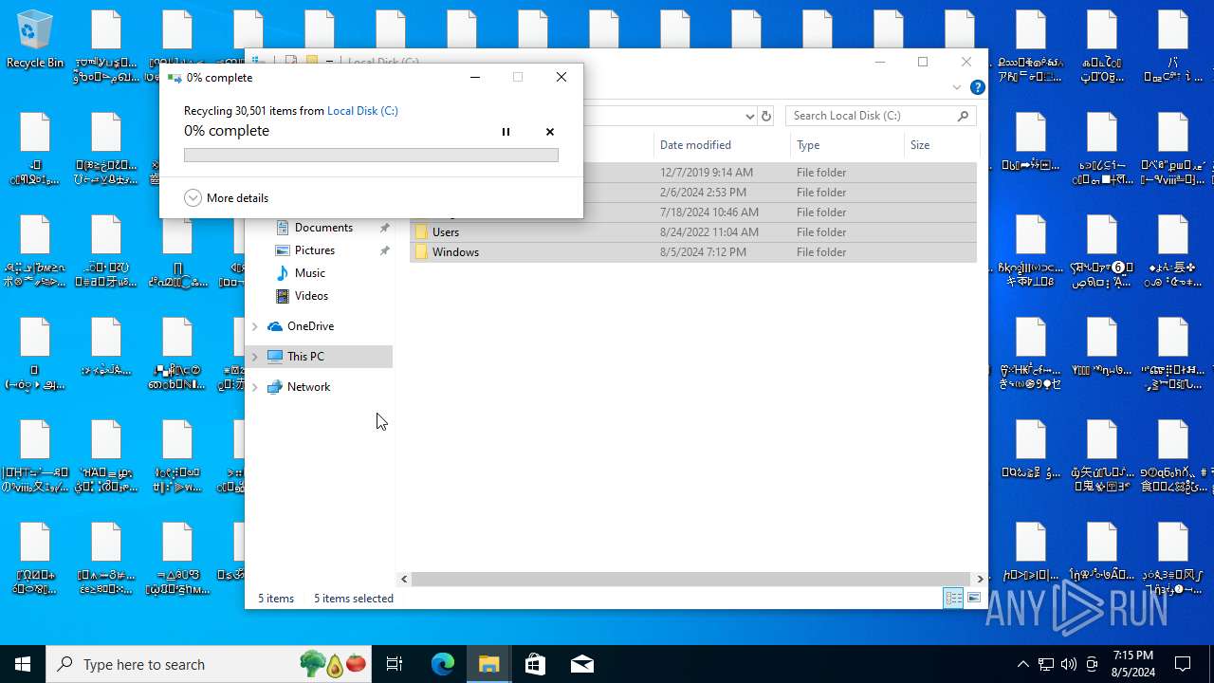Switch to details view layout
Viewport: 1214px width, 683px height.
[953, 598]
